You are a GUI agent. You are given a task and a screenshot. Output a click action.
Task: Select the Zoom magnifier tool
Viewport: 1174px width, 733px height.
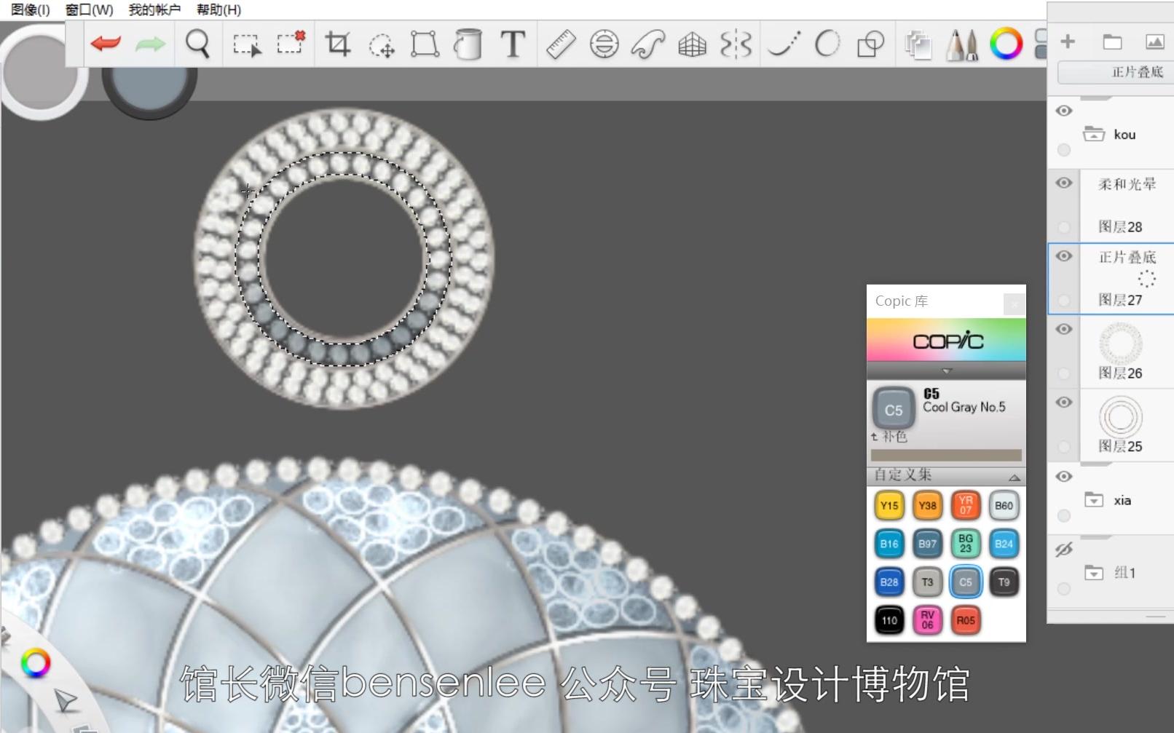point(197,44)
